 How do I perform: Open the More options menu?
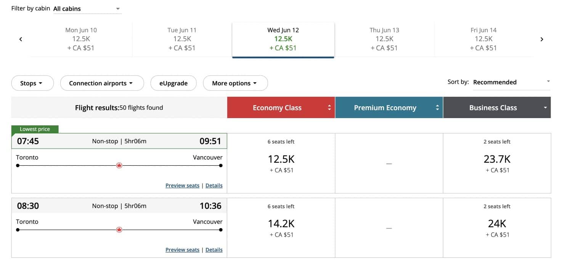235,83
